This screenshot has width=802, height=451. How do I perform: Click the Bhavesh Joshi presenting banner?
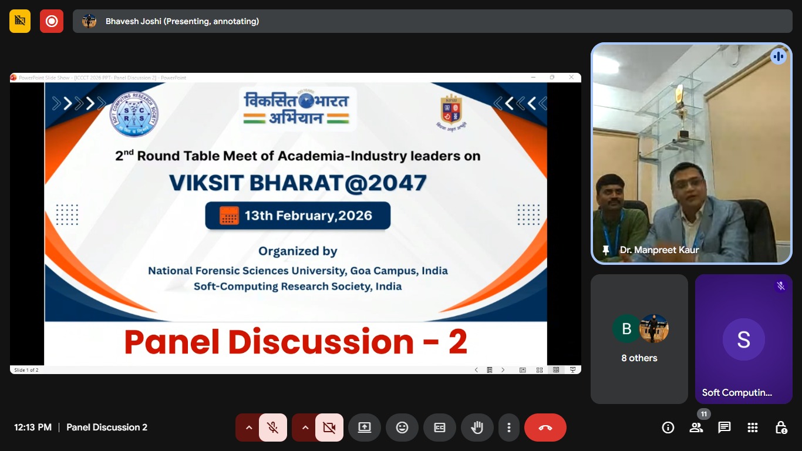point(433,21)
